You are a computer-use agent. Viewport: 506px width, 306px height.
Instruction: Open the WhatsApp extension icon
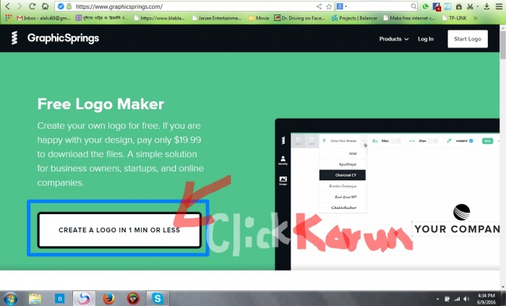(425, 6)
